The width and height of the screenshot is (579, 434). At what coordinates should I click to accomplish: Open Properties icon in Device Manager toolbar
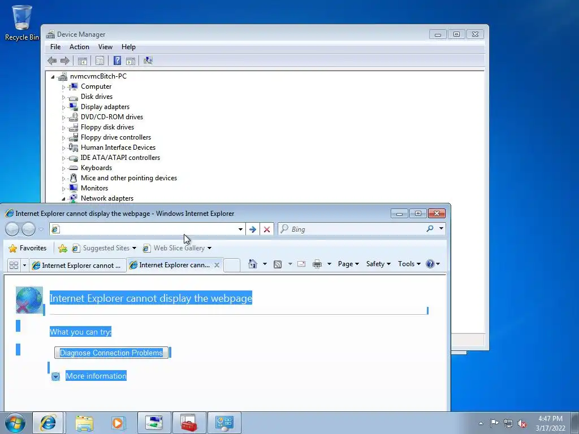[100, 60]
